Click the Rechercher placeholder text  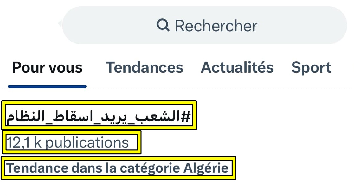pyautogui.click(x=216, y=26)
